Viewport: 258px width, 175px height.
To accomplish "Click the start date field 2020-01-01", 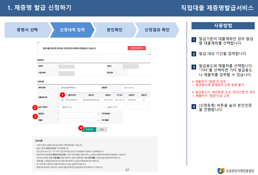I will 82,107.
